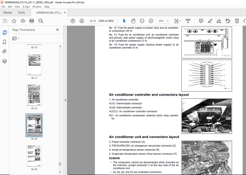Click the thumbnail panel scroll up arrow

point(60,46)
